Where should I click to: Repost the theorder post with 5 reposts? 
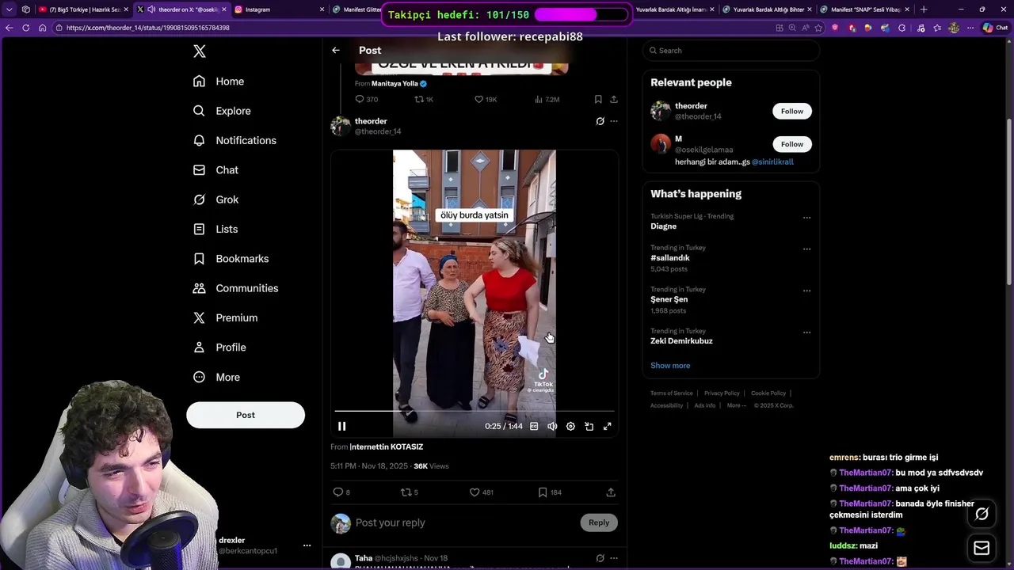pyautogui.click(x=406, y=492)
